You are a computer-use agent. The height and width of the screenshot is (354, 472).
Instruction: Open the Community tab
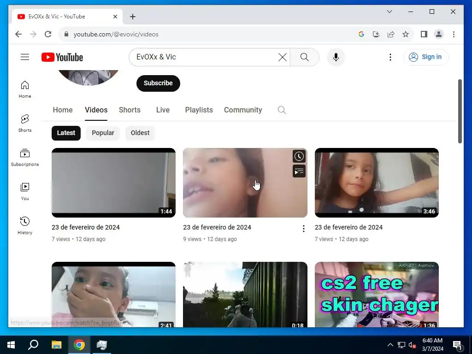(x=243, y=110)
